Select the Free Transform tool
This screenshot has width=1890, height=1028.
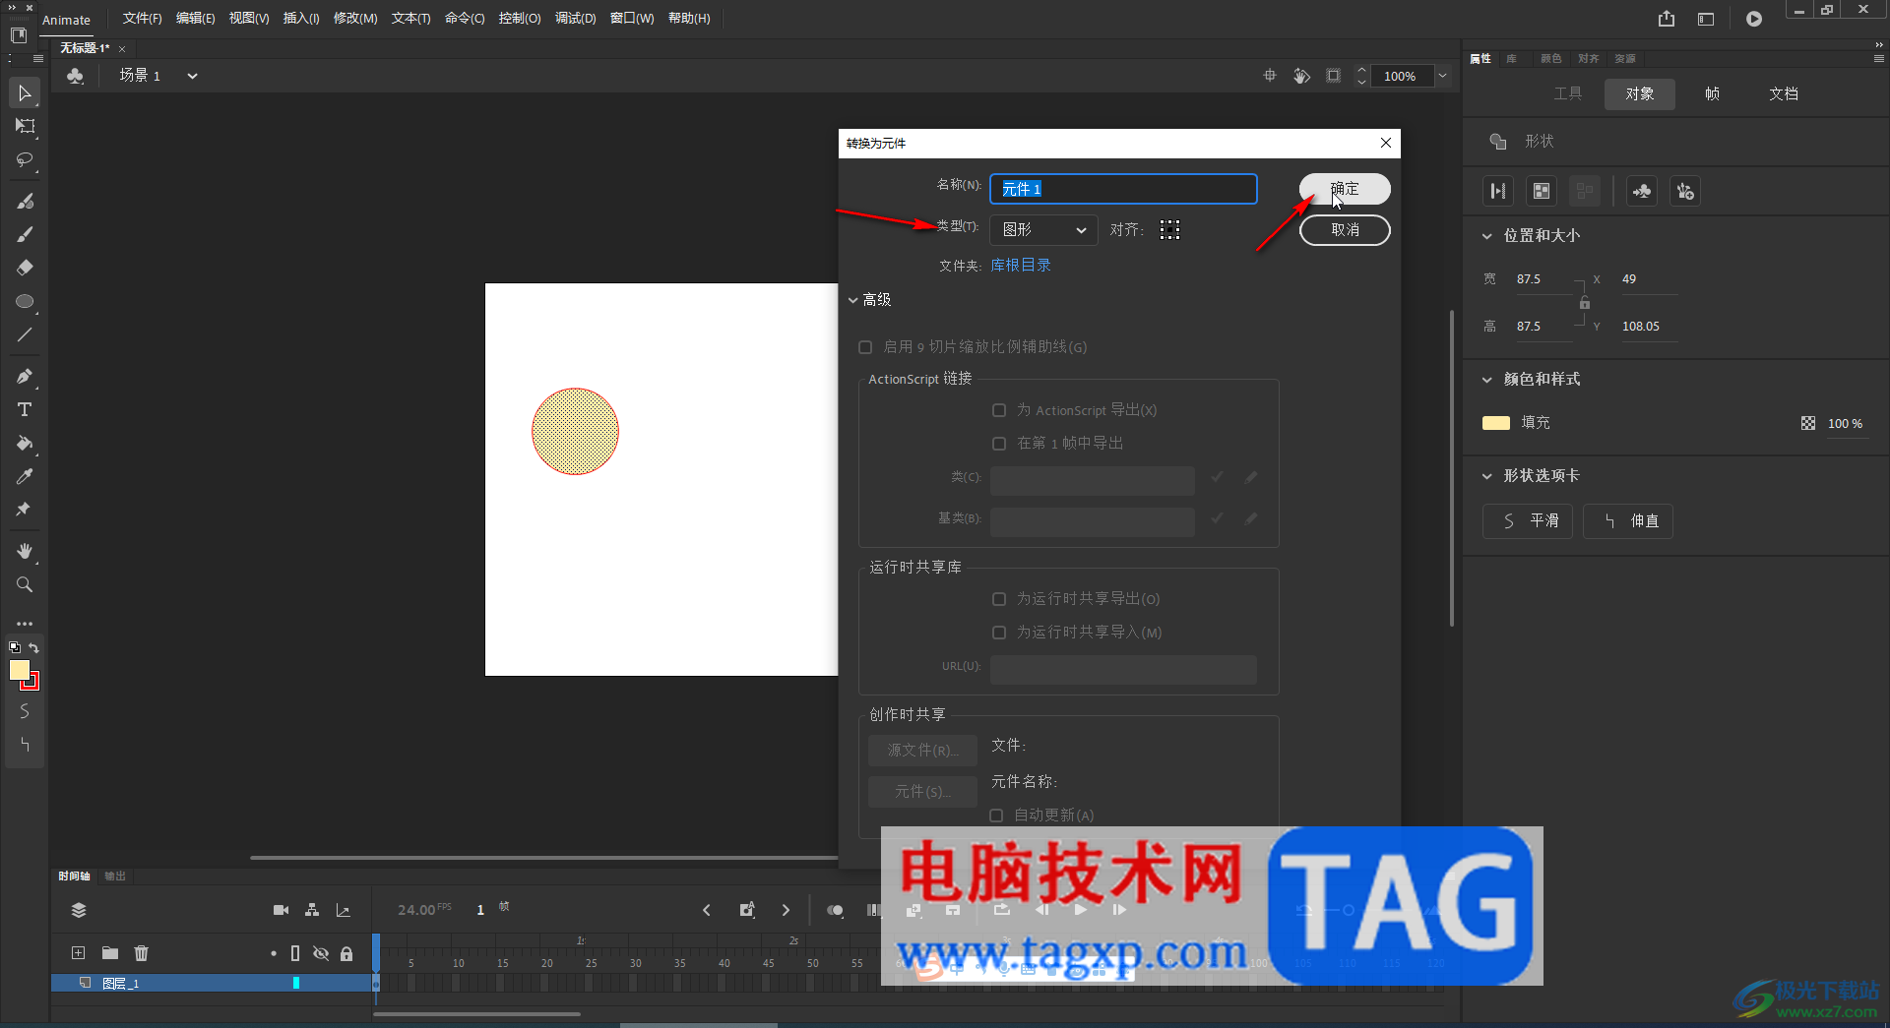point(25,126)
